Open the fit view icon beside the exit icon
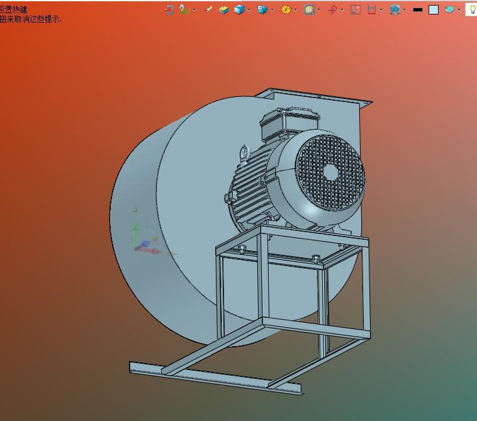This screenshot has width=477, height=421. tap(184, 9)
